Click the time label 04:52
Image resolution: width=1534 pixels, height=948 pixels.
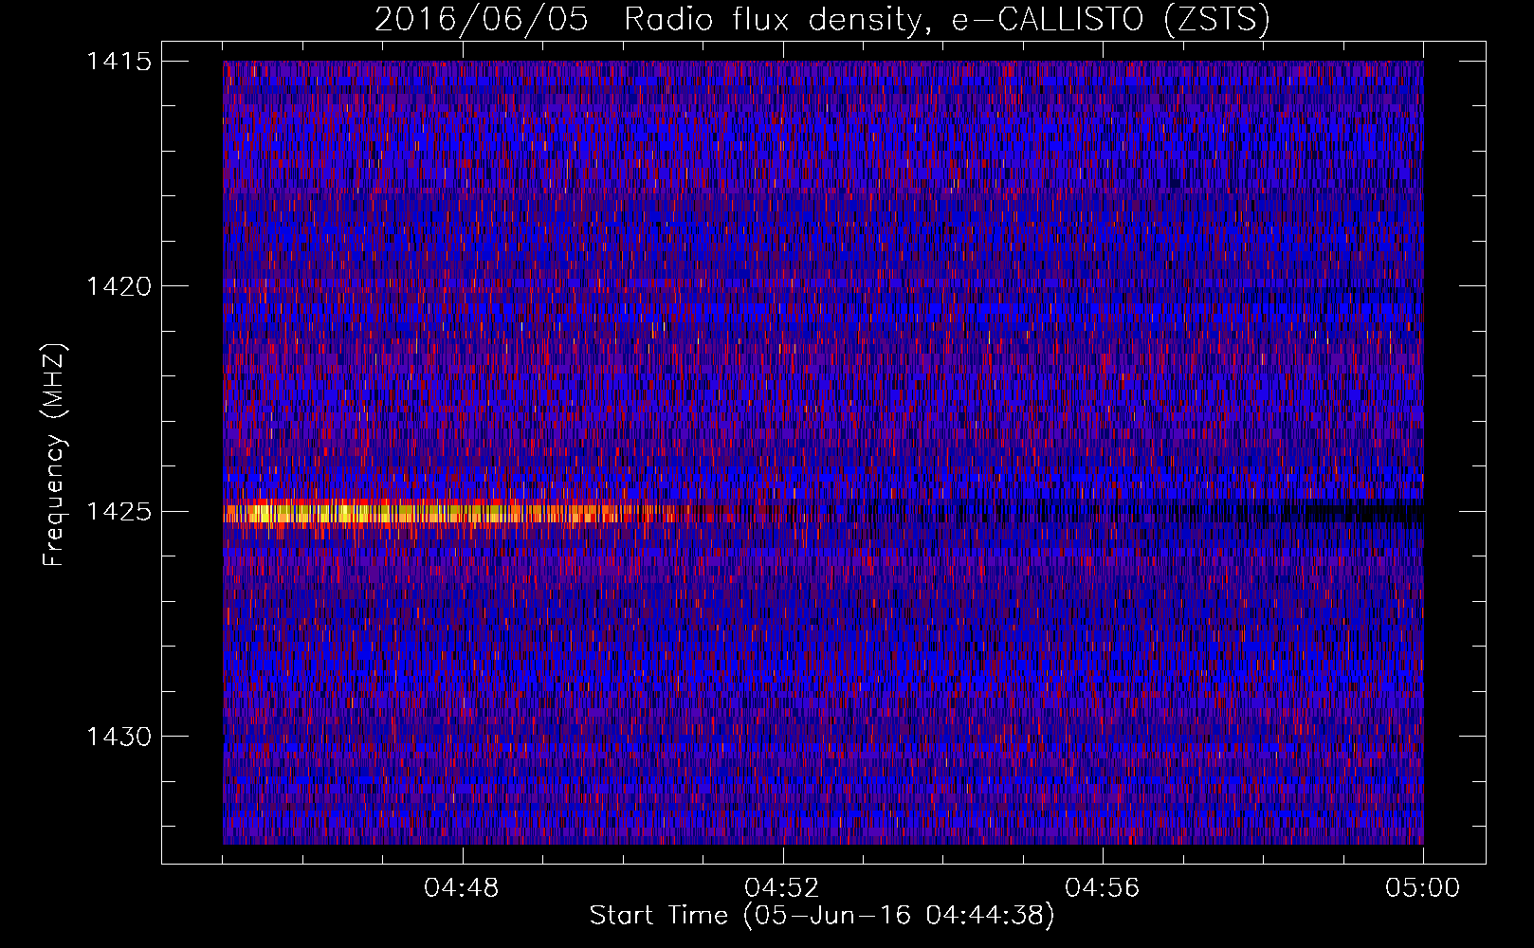[782, 888]
